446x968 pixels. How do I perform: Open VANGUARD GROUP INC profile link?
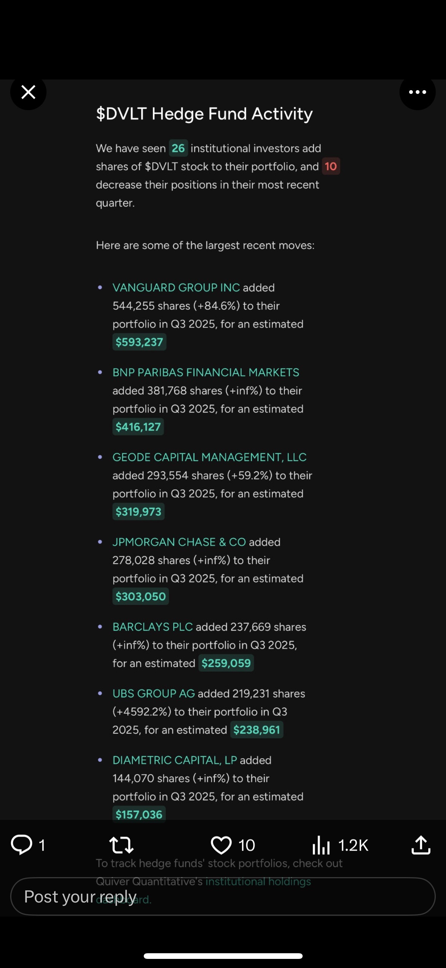point(176,287)
